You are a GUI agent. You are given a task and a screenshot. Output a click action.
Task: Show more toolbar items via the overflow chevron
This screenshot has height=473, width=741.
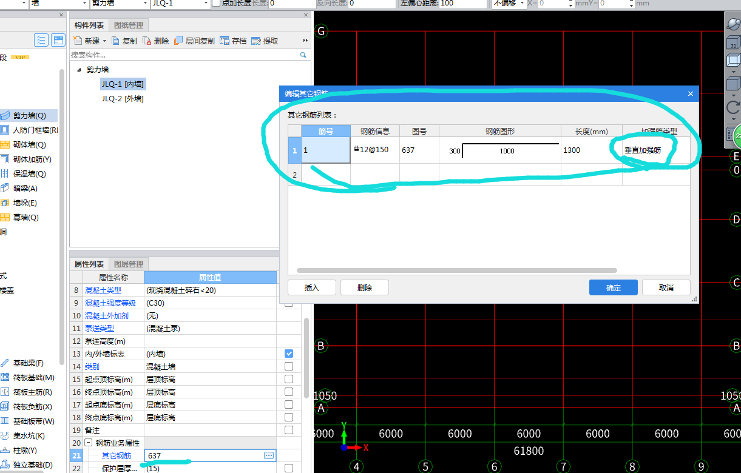tap(305, 41)
